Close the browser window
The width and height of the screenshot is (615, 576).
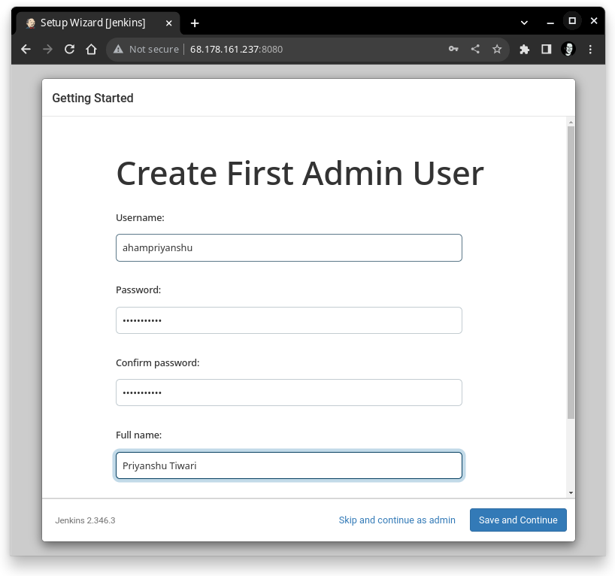tap(594, 21)
